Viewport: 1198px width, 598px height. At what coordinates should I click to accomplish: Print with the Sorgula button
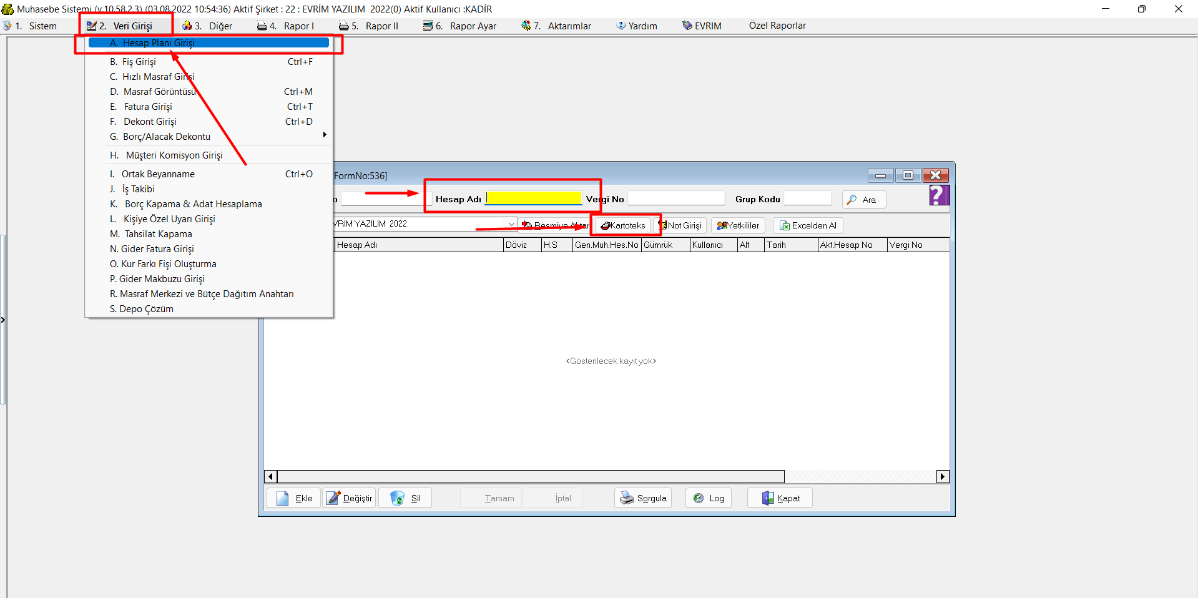(643, 498)
